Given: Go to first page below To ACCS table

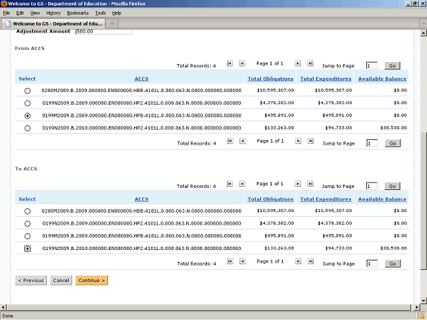Looking at the screenshot, I should (230, 262).
